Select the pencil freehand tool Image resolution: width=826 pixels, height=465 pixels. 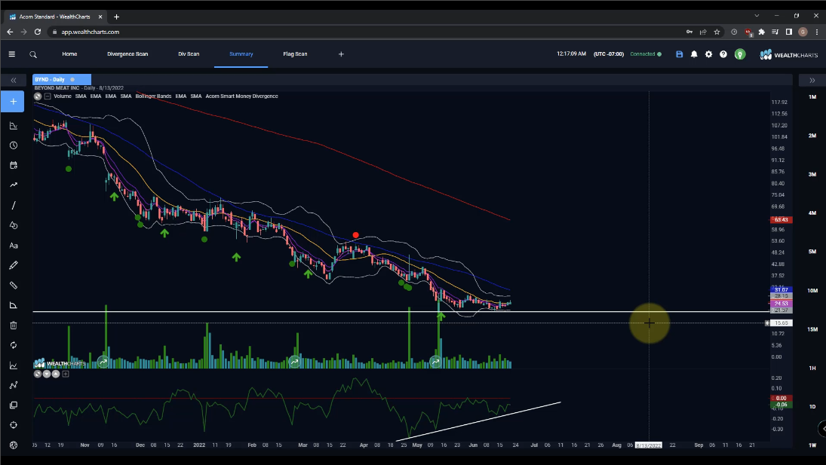tap(13, 265)
